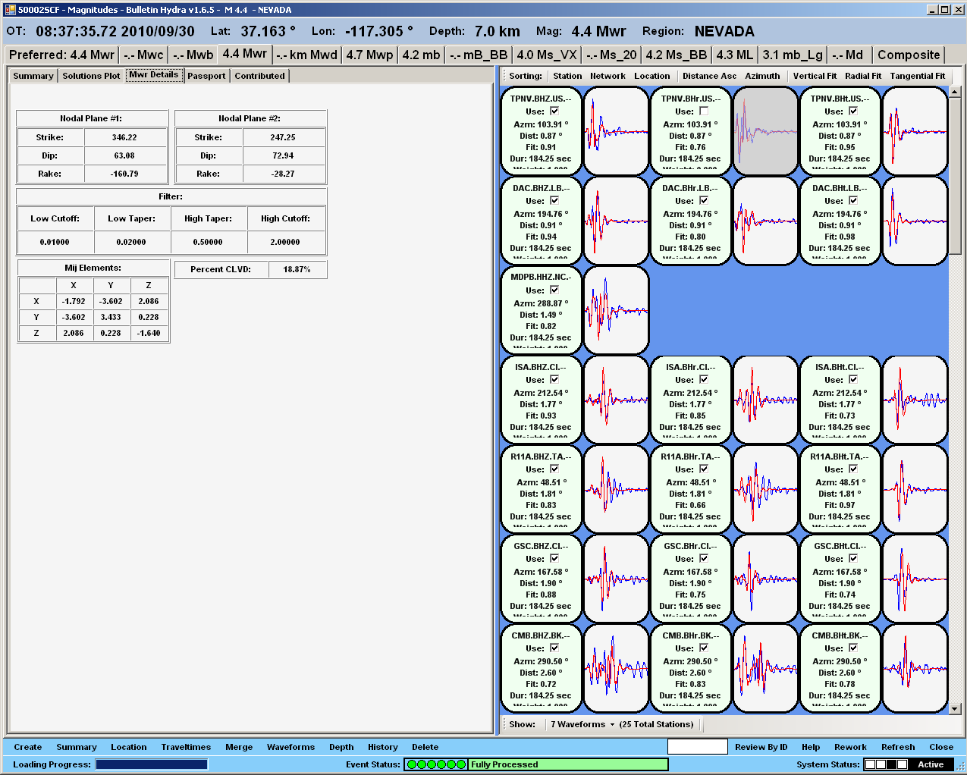Screen dimensions: 967x775
Task: Switch to the Summary tab
Action: pos(33,76)
